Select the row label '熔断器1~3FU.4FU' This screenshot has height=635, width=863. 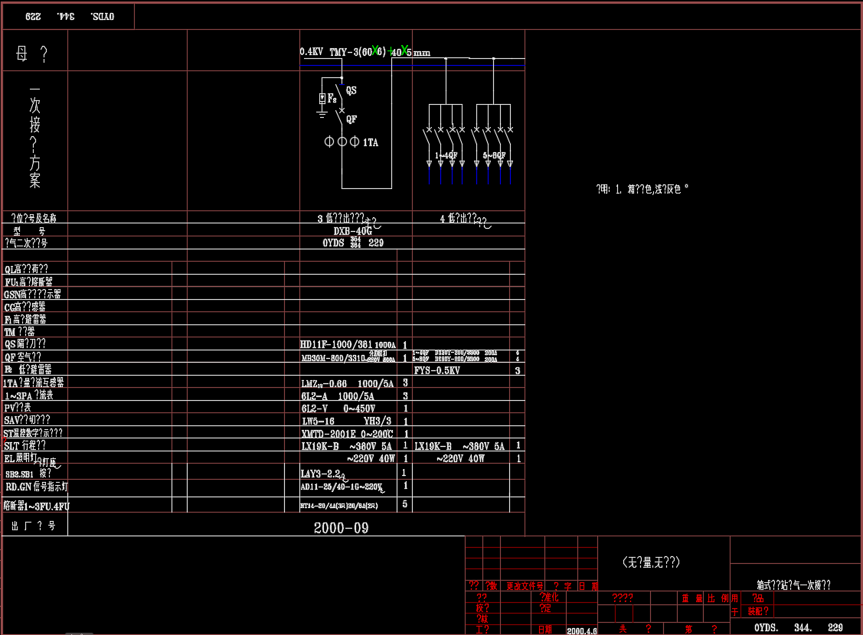tap(37, 506)
